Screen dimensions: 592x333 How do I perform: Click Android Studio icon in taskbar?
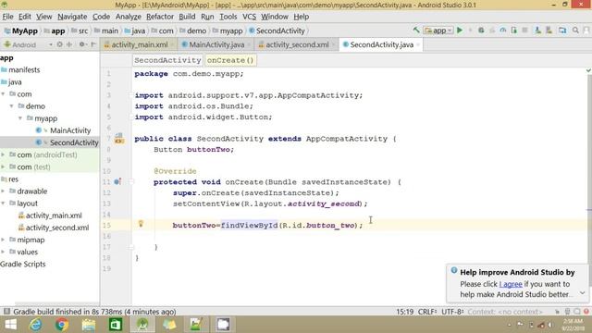click(x=142, y=325)
